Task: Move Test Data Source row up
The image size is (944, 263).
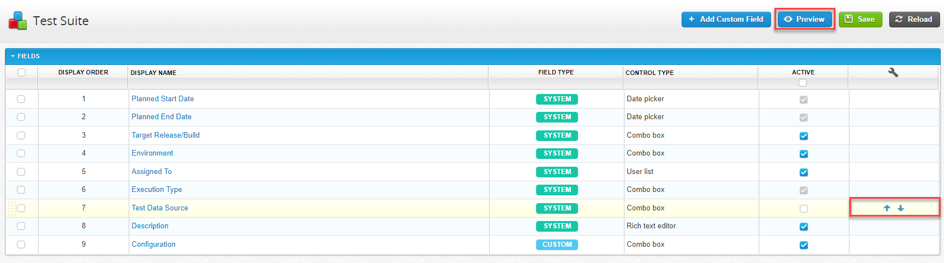Action: [887, 208]
